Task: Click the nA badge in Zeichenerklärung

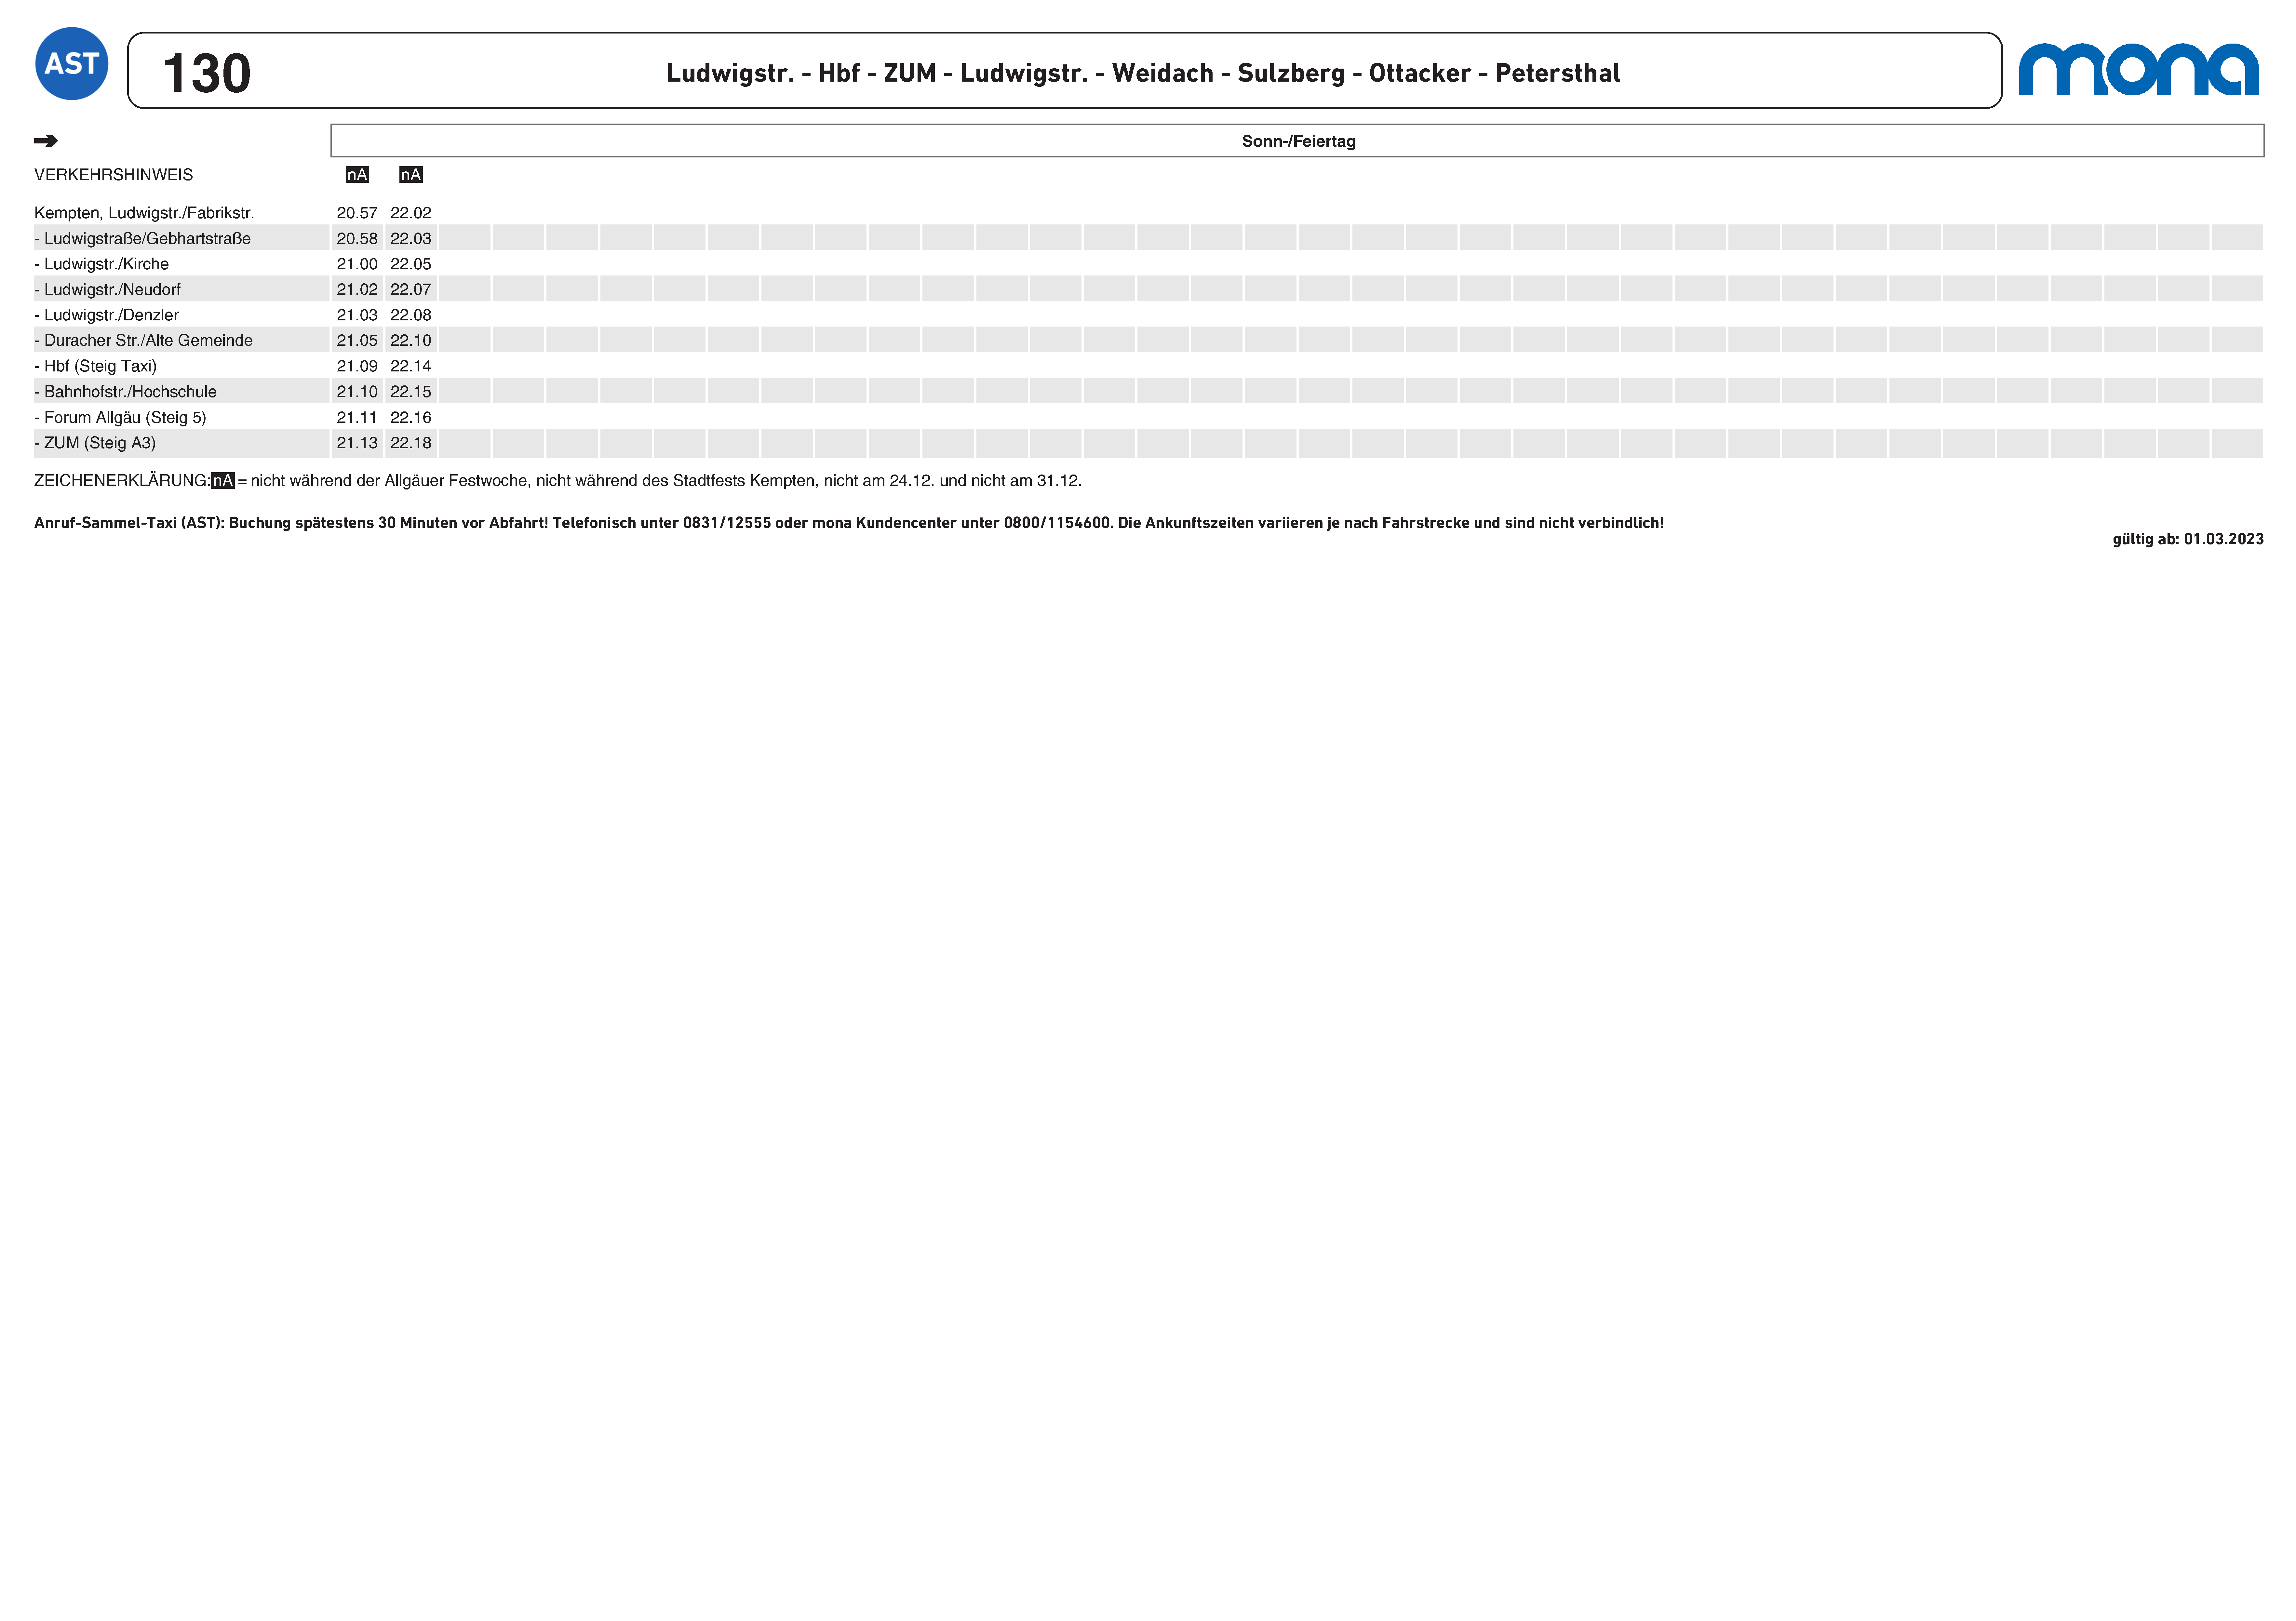Action: tap(223, 481)
